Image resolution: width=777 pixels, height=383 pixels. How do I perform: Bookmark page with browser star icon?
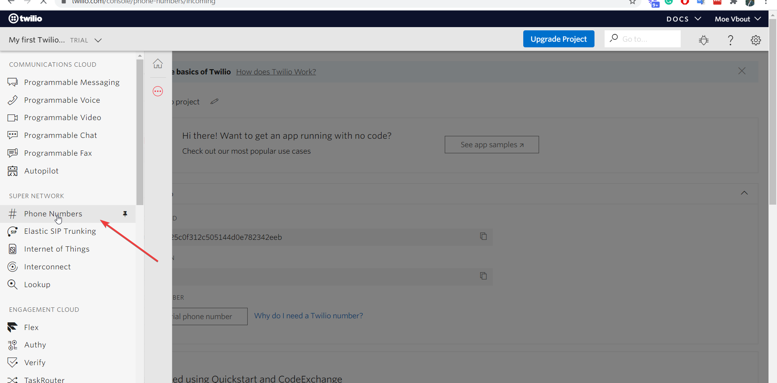click(x=633, y=2)
